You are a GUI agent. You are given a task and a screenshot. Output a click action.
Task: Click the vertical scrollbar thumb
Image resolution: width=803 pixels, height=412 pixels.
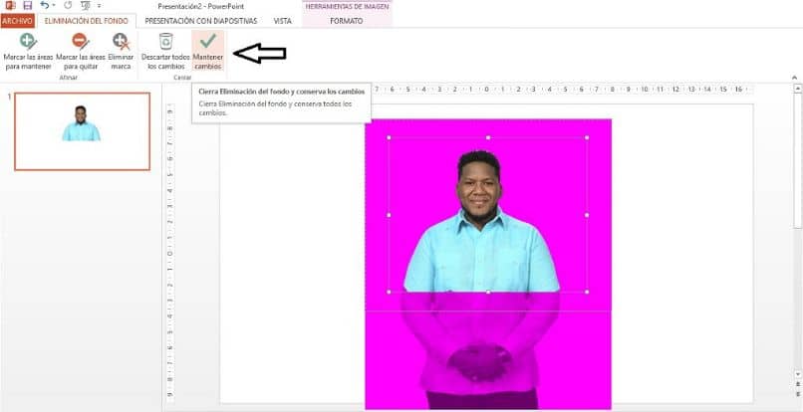point(797,160)
